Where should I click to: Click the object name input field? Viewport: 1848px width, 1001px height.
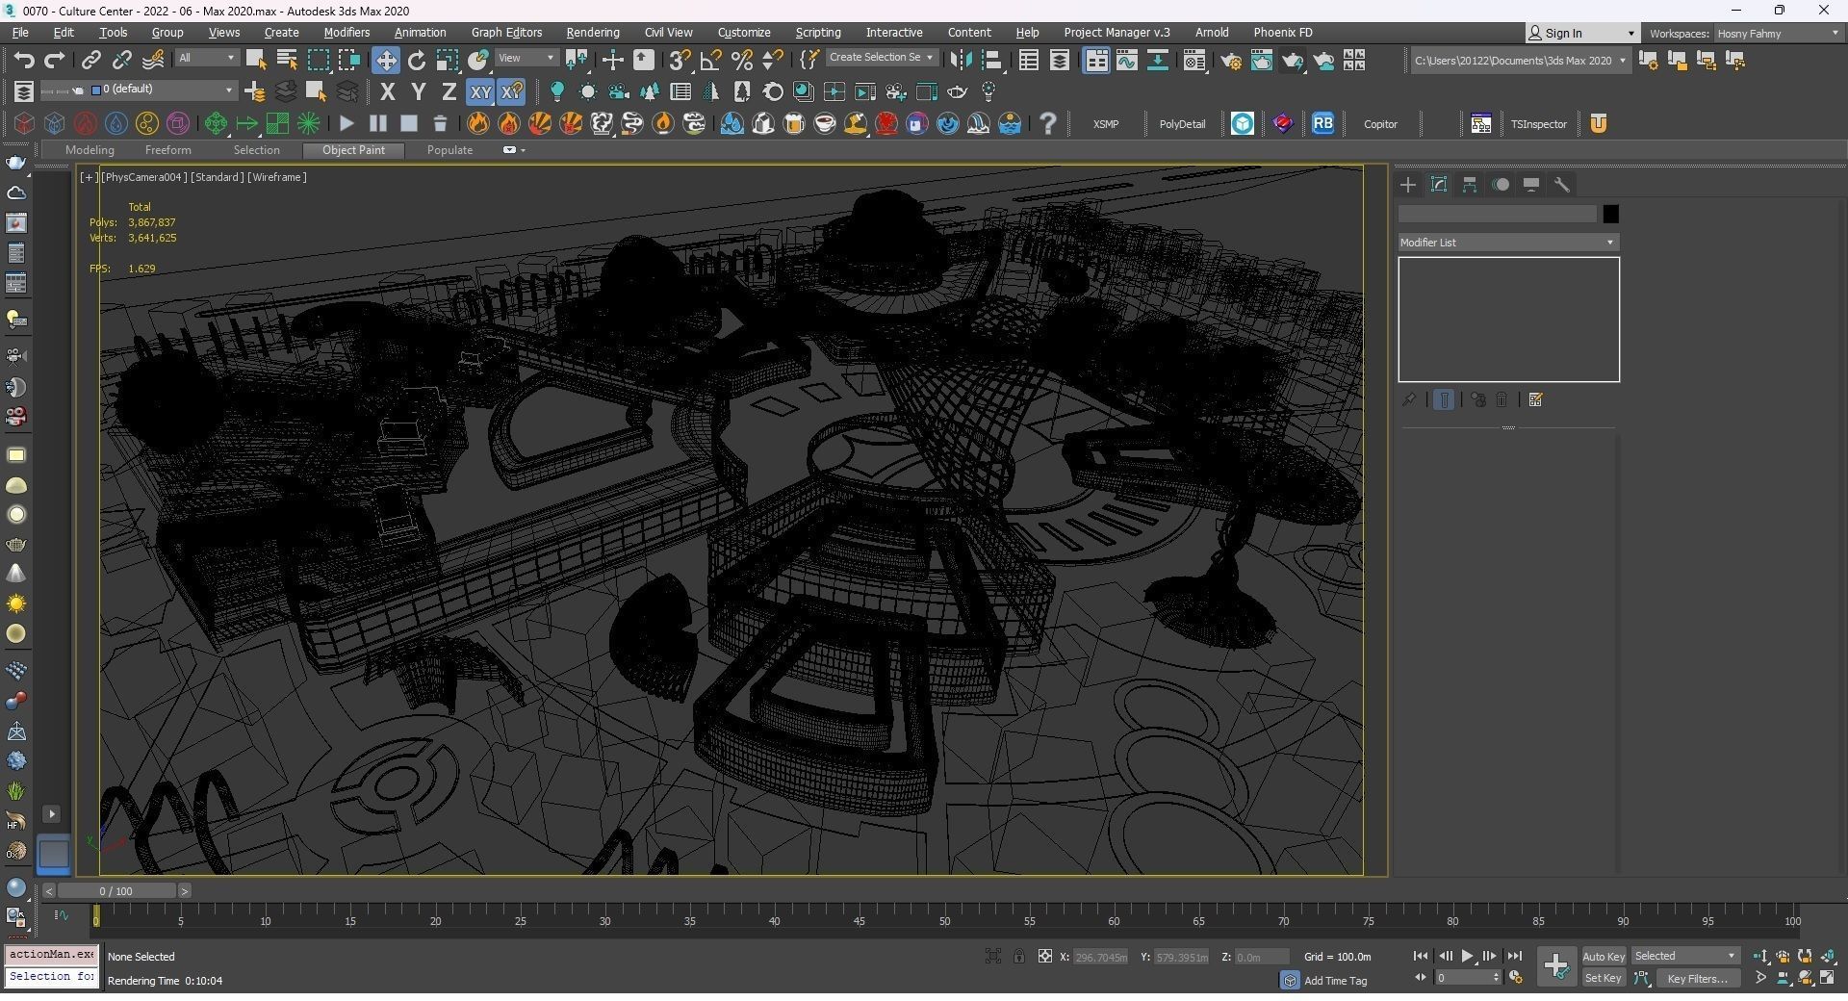[x=1497, y=214]
